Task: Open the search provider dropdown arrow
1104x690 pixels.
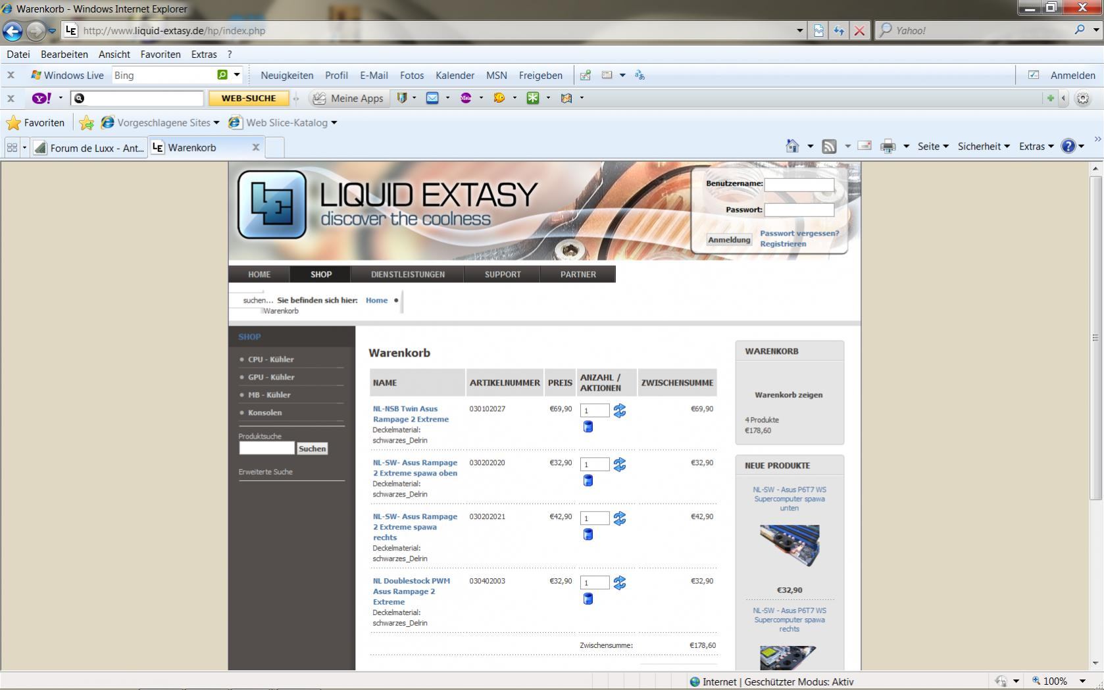Action: click(x=1096, y=30)
